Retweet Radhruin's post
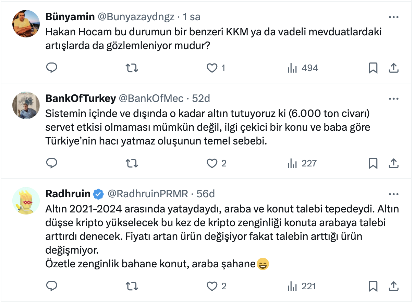 [x=132, y=286]
